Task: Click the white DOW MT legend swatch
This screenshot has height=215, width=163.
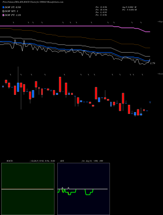Action: (3, 11)
